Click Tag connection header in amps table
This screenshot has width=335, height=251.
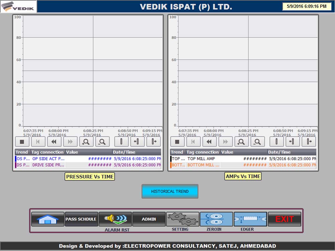click(203, 152)
